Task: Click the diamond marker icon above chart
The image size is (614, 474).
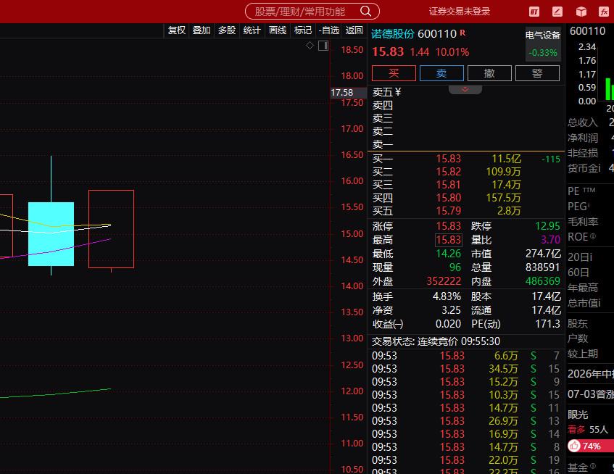Action: (x=310, y=46)
